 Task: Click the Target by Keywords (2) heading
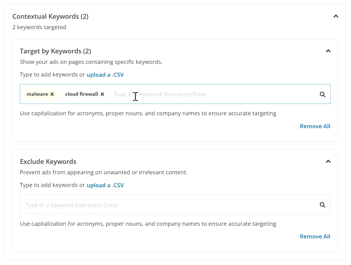pyautogui.click(x=55, y=51)
